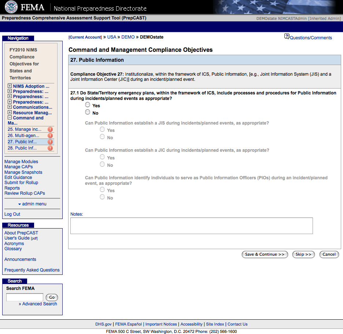Click the FEMA seal logo

pos(11,7)
